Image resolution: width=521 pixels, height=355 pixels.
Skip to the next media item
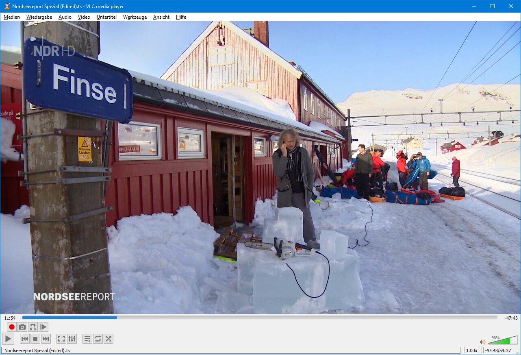click(x=46, y=339)
